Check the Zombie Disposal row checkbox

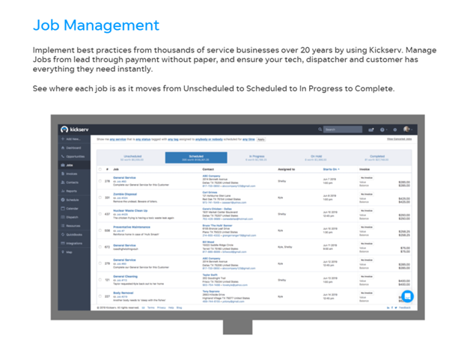[100, 198]
